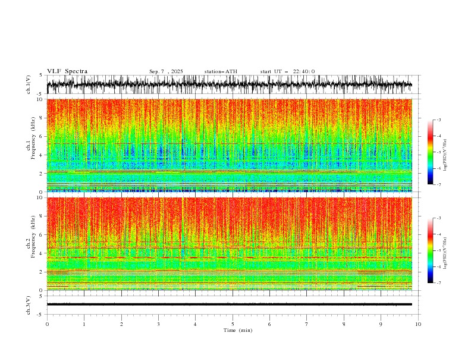Click the ch.3 bottom waveform trace

230,305
